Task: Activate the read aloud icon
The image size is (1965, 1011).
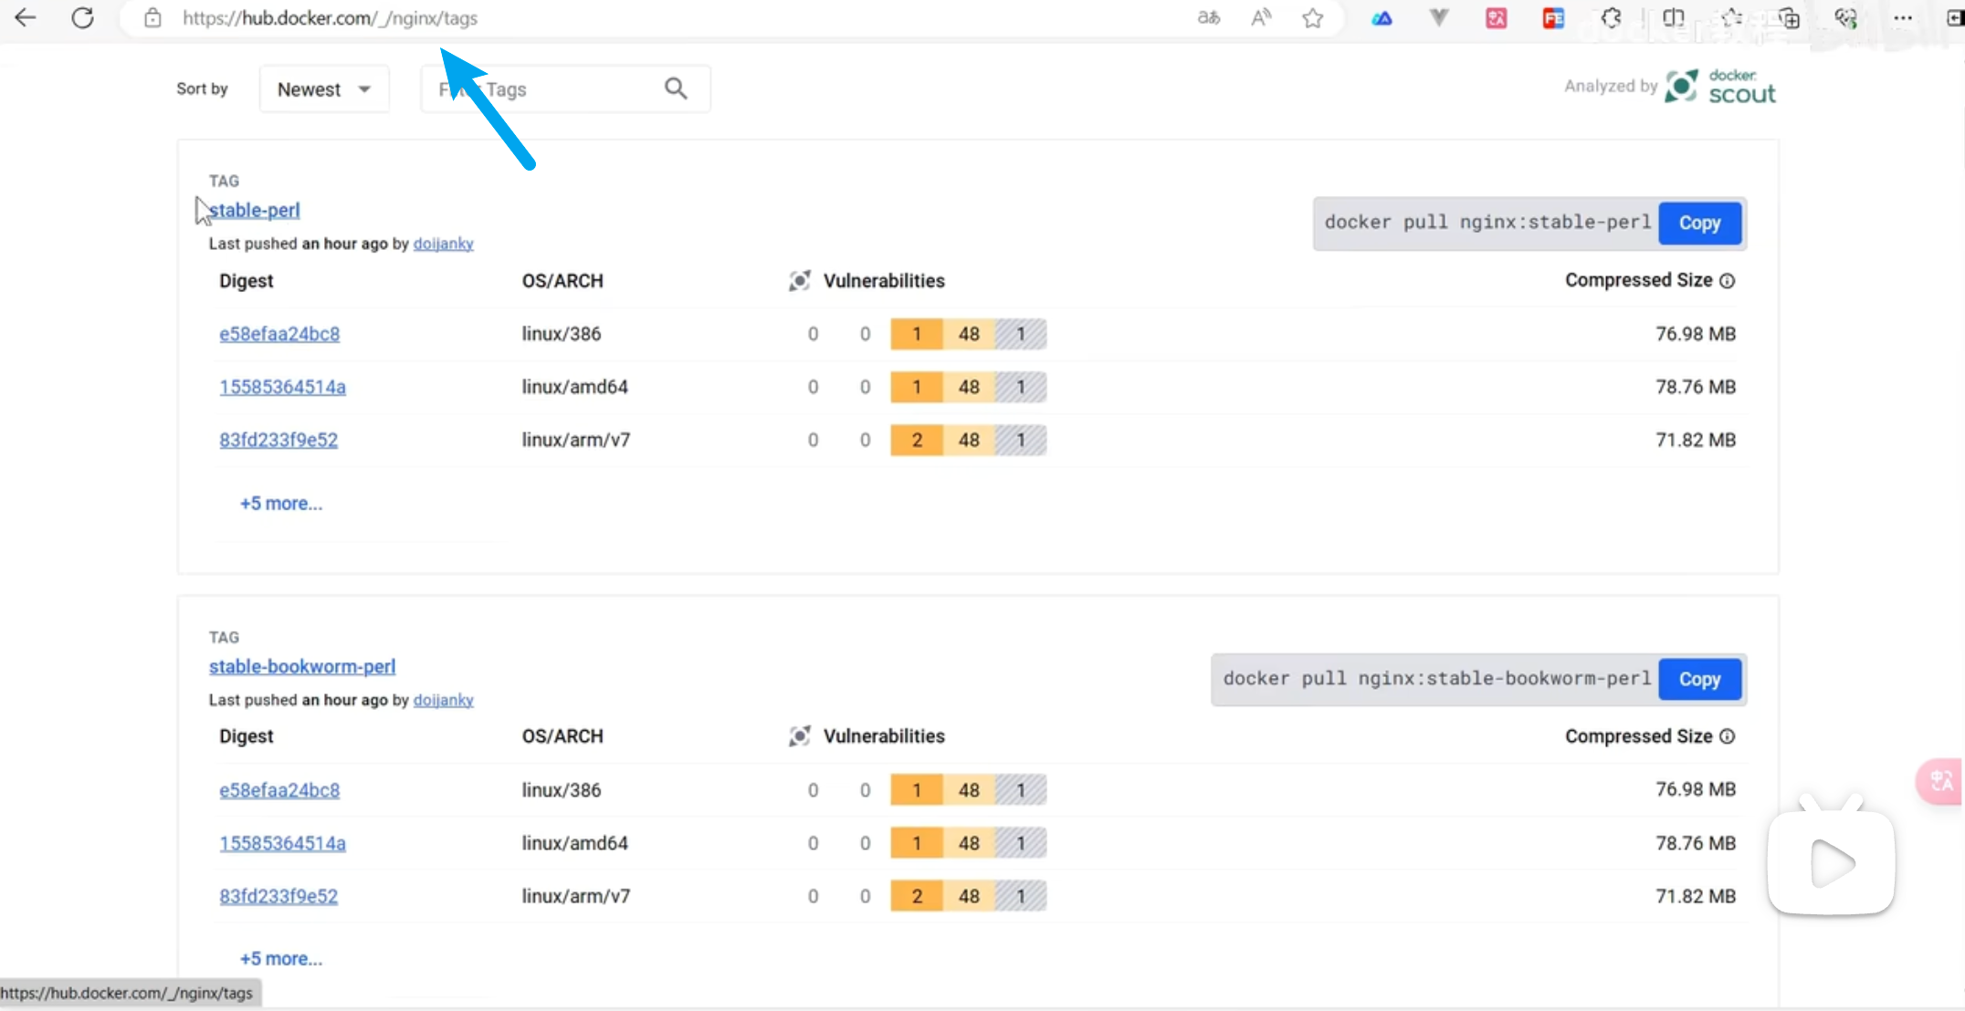Action: [1261, 17]
